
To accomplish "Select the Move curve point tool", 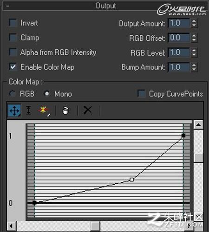I will [14, 110].
